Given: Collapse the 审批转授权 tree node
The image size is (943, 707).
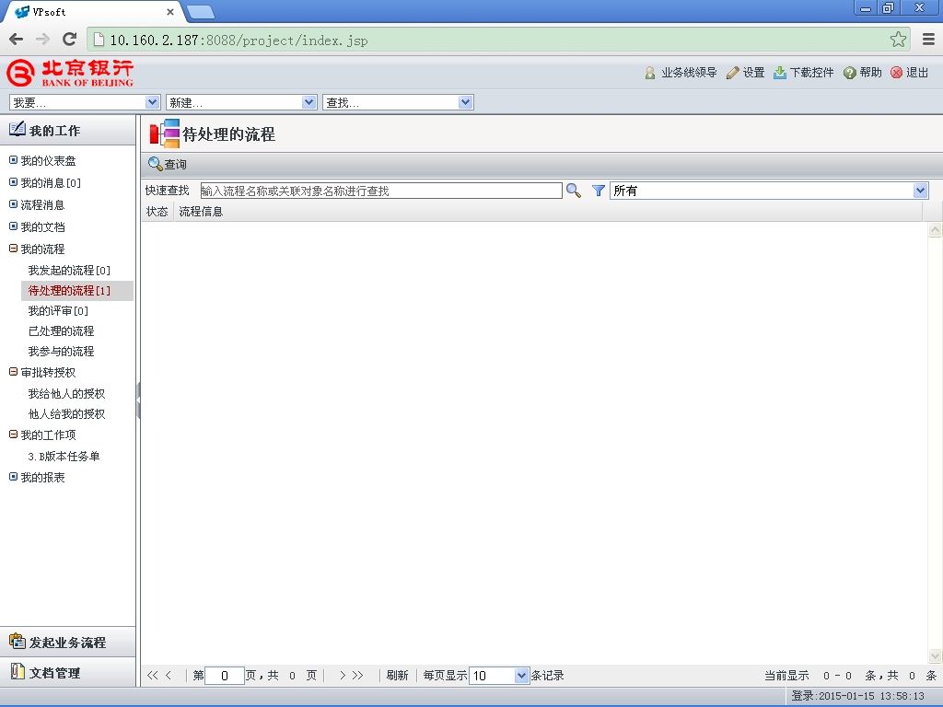Looking at the screenshot, I should pos(13,372).
